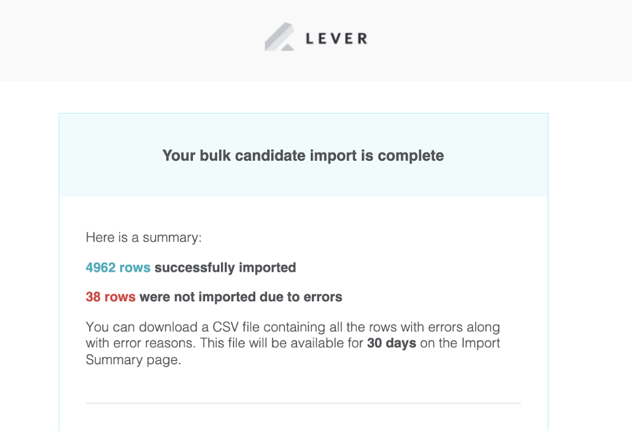Click the LEVER wordmark text
Image resolution: width=632 pixels, height=431 pixels.
337,39
